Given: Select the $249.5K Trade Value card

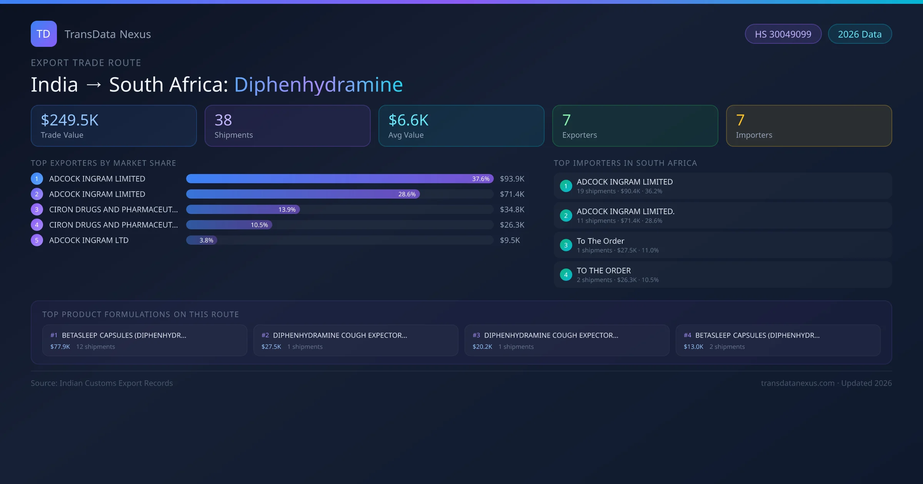Looking at the screenshot, I should pyautogui.click(x=113, y=126).
